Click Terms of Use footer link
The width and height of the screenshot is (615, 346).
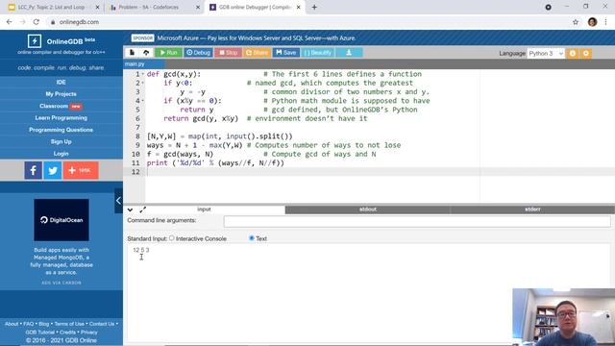pos(69,324)
